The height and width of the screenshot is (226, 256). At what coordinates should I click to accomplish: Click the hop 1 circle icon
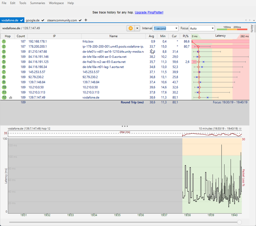(x=4, y=41)
